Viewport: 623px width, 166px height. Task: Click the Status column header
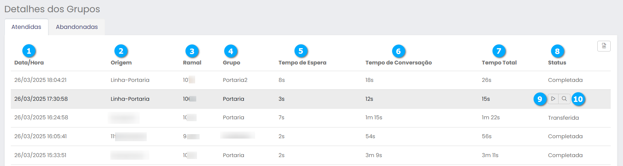click(557, 63)
